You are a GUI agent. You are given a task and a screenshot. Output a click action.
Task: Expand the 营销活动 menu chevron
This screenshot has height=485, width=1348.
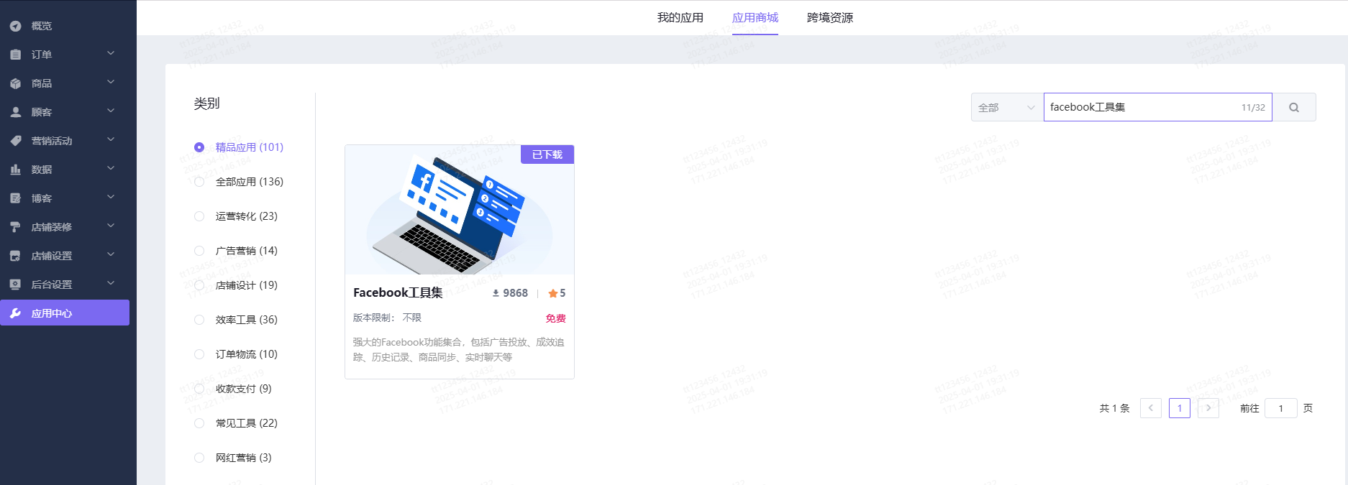click(111, 139)
